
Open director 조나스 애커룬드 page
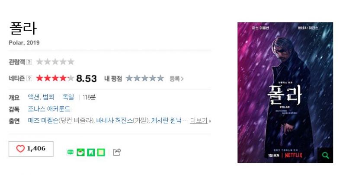[49, 109]
